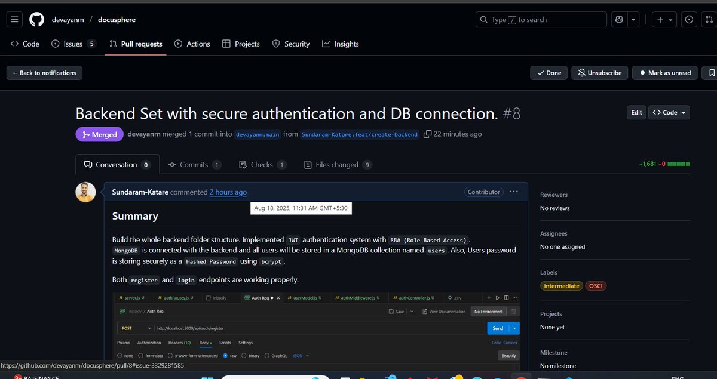
Task: Mark notification as Done
Action: coord(549,73)
